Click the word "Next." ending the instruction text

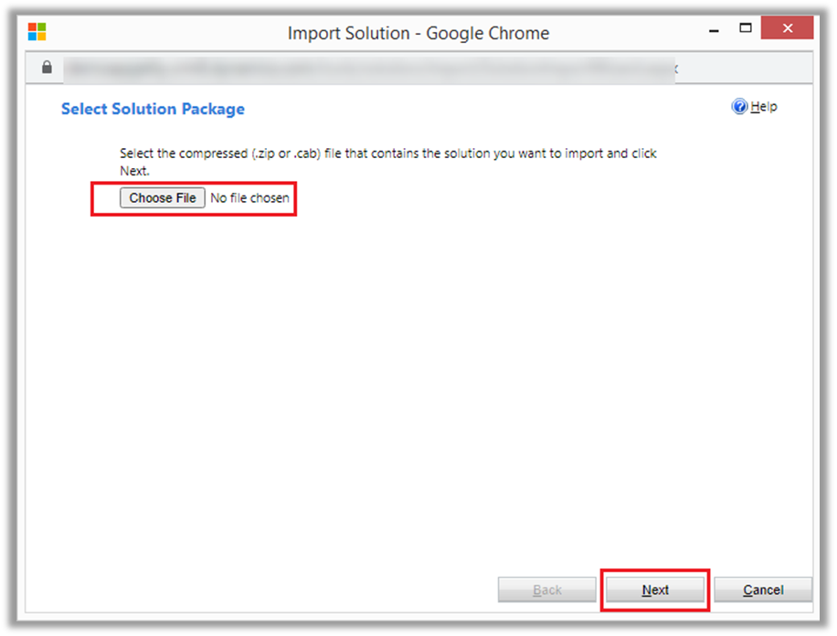[x=134, y=171]
